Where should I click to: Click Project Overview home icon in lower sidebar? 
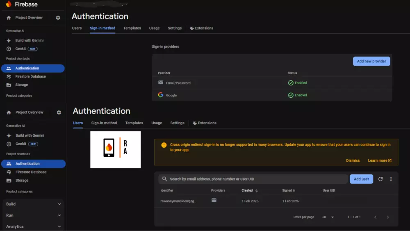9,112
